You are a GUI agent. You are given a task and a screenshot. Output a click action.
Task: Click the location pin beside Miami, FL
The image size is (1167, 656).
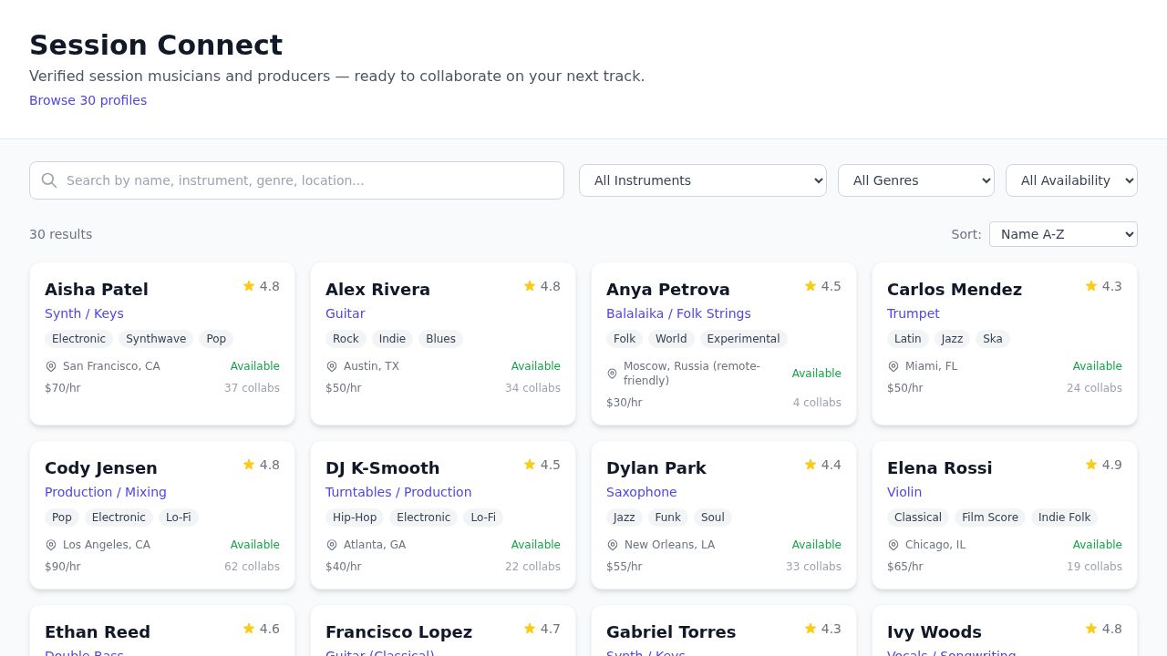893,366
